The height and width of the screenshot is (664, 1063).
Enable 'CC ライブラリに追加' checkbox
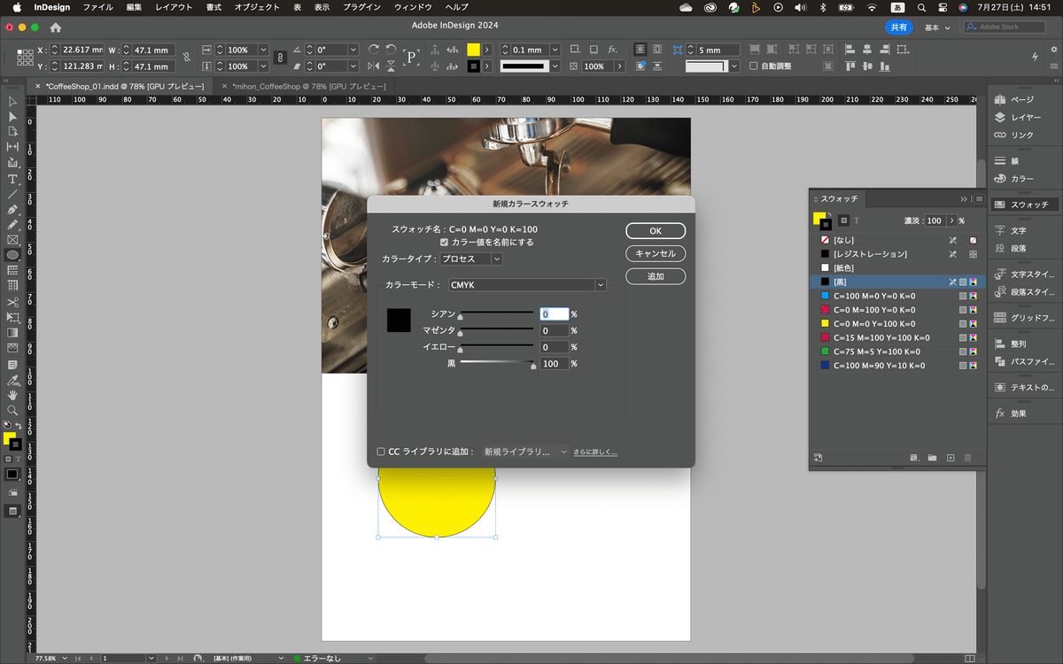pos(381,452)
